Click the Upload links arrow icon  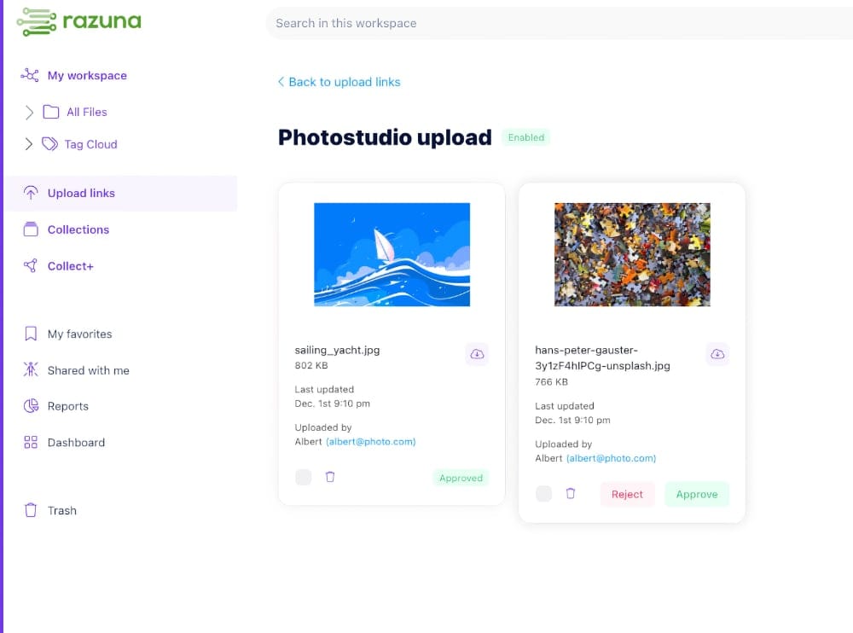click(31, 193)
